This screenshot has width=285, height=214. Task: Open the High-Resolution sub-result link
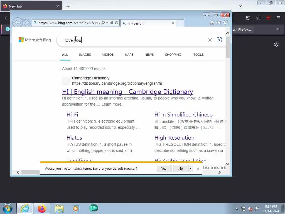(x=174, y=138)
